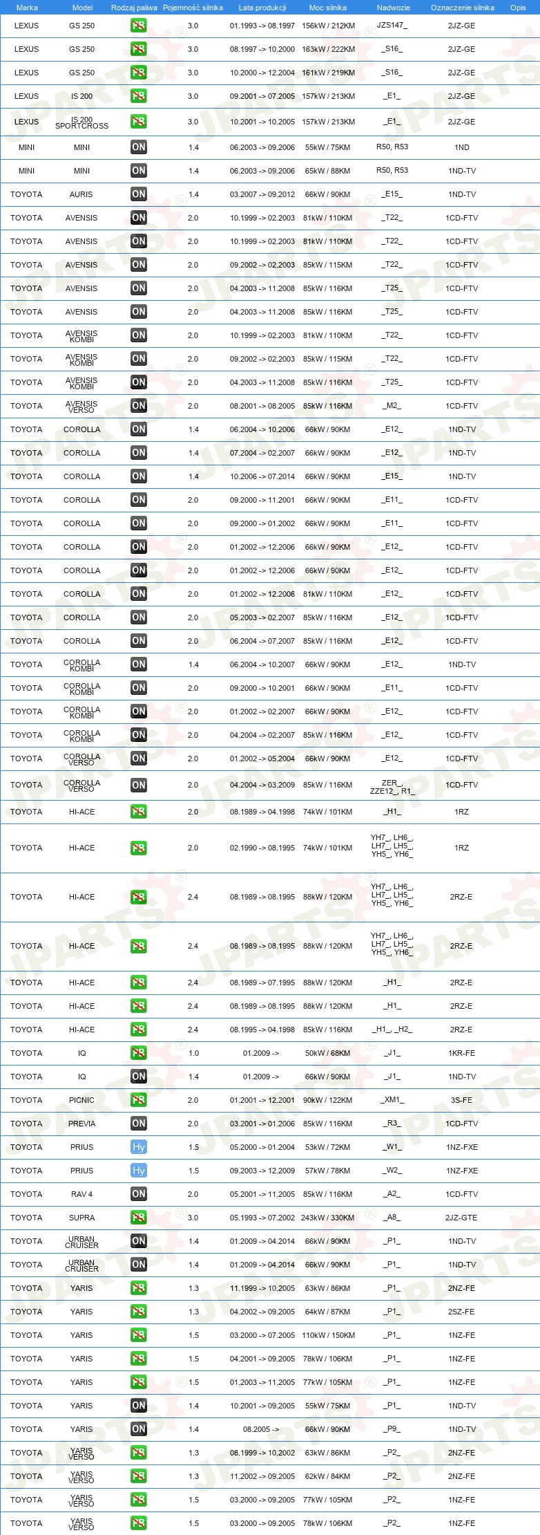Image resolution: width=540 pixels, height=1535 pixels.
Task: Click diesel icon in COROLLA VERSO 04.2004 -> 03.2009 row
Action: pos(139,785)
